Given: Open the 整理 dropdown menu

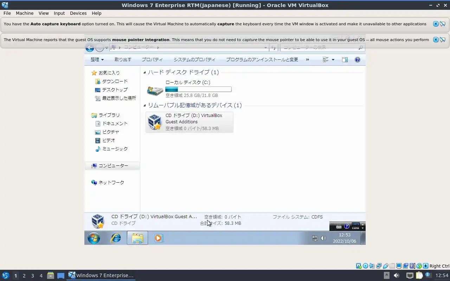Looking at the screenshot, I should (97, 60).
